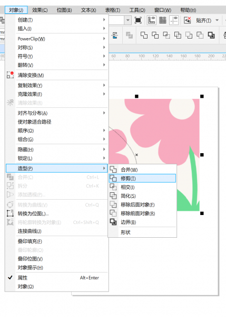Expand the 顺序(O) submenu arrow
The height and width of the screenshot is (317, 226).
tap(104, 130)
